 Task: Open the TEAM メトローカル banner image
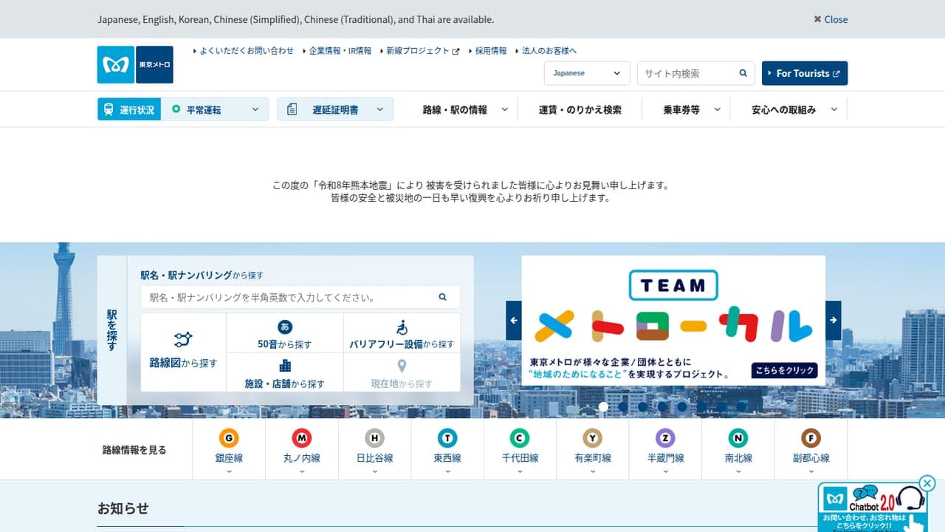point(673,321)
